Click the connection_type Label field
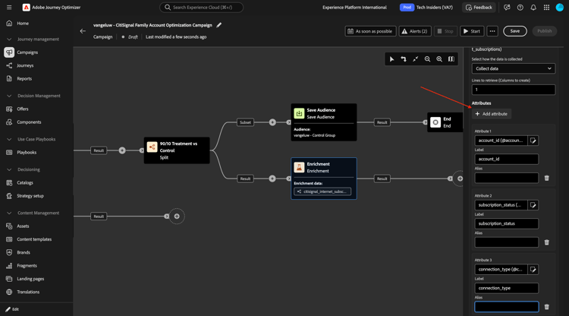 click(506, 288)
